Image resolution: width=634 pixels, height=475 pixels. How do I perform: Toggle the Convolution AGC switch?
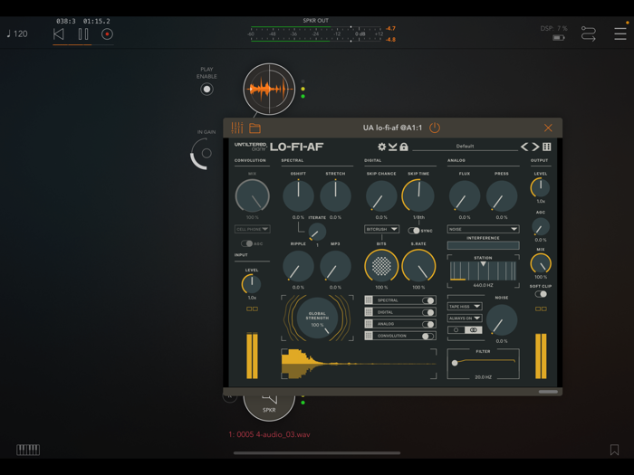pos(246,243)
